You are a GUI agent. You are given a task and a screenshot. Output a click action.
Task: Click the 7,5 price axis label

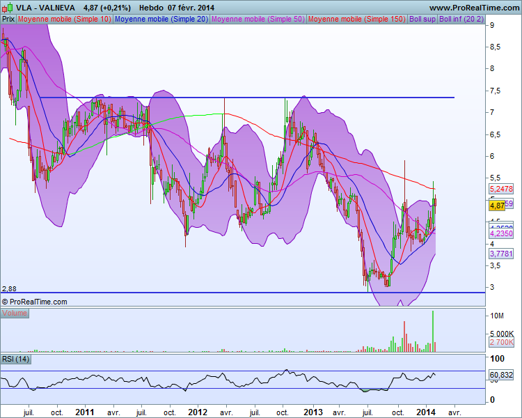(495, 91)
